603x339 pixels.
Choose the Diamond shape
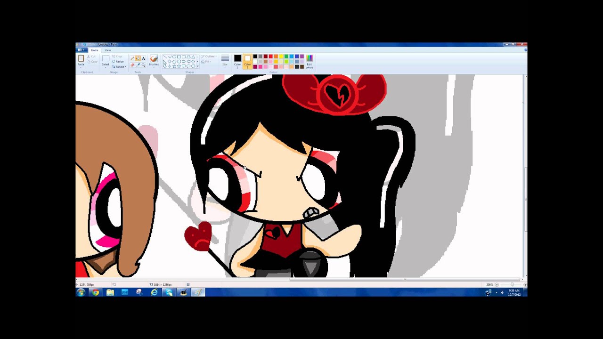coord(170,61)
